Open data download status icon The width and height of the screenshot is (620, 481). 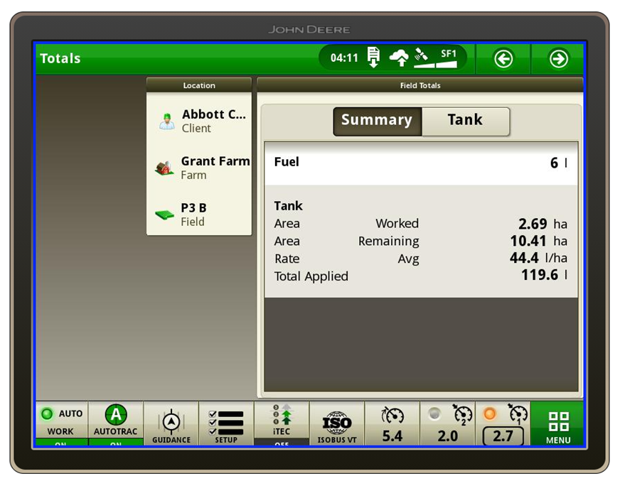pyautogui.click(x=373, y=58)
